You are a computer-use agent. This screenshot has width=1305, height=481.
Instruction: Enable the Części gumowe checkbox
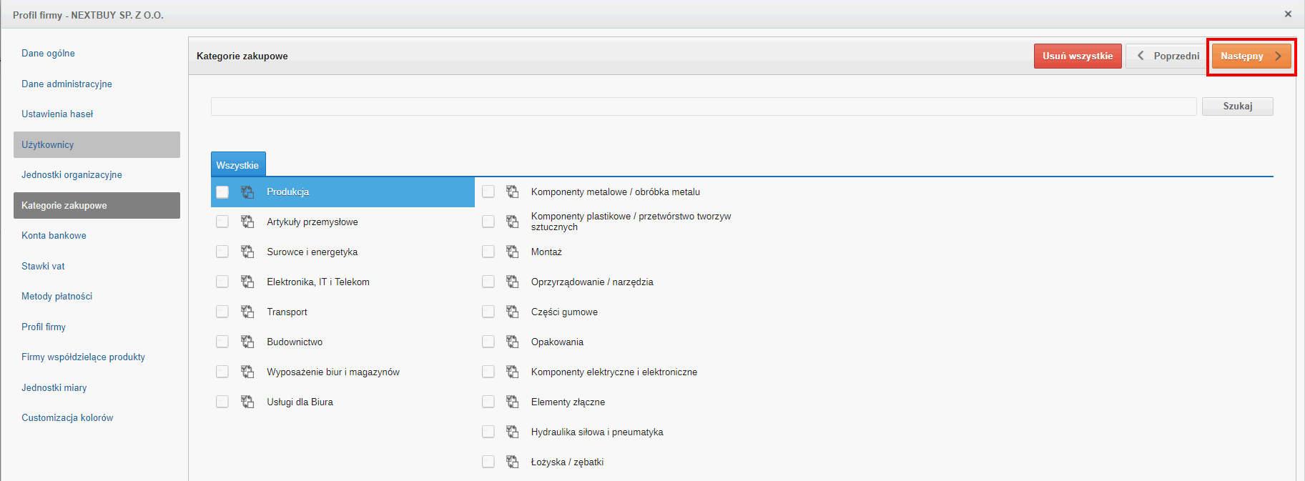[x=488, y=312]
